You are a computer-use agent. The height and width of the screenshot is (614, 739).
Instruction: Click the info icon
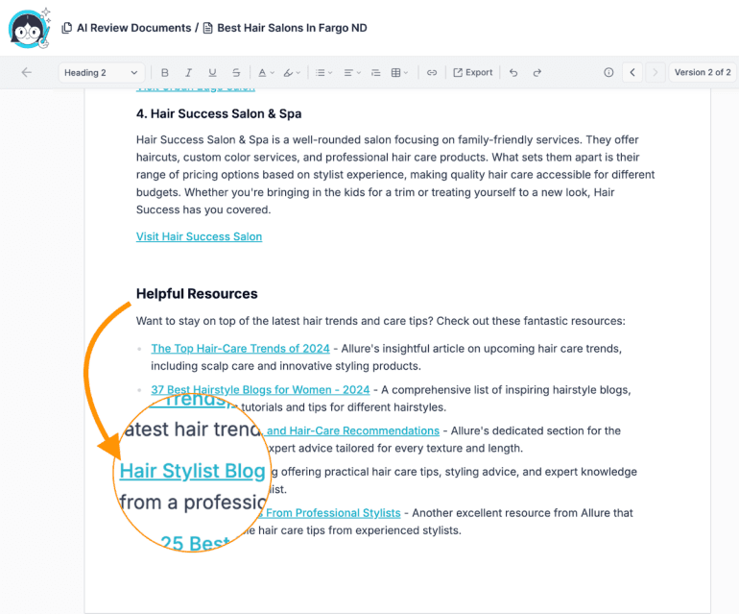coord(608,72)
